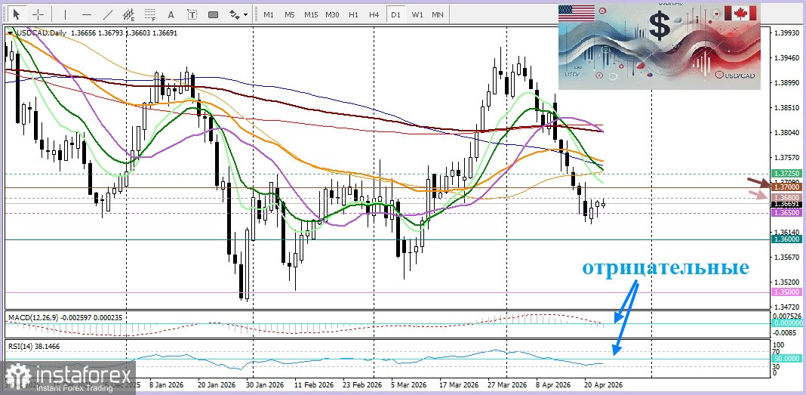Click the green 1.37250 price level tag

click(x=786, y=174)
